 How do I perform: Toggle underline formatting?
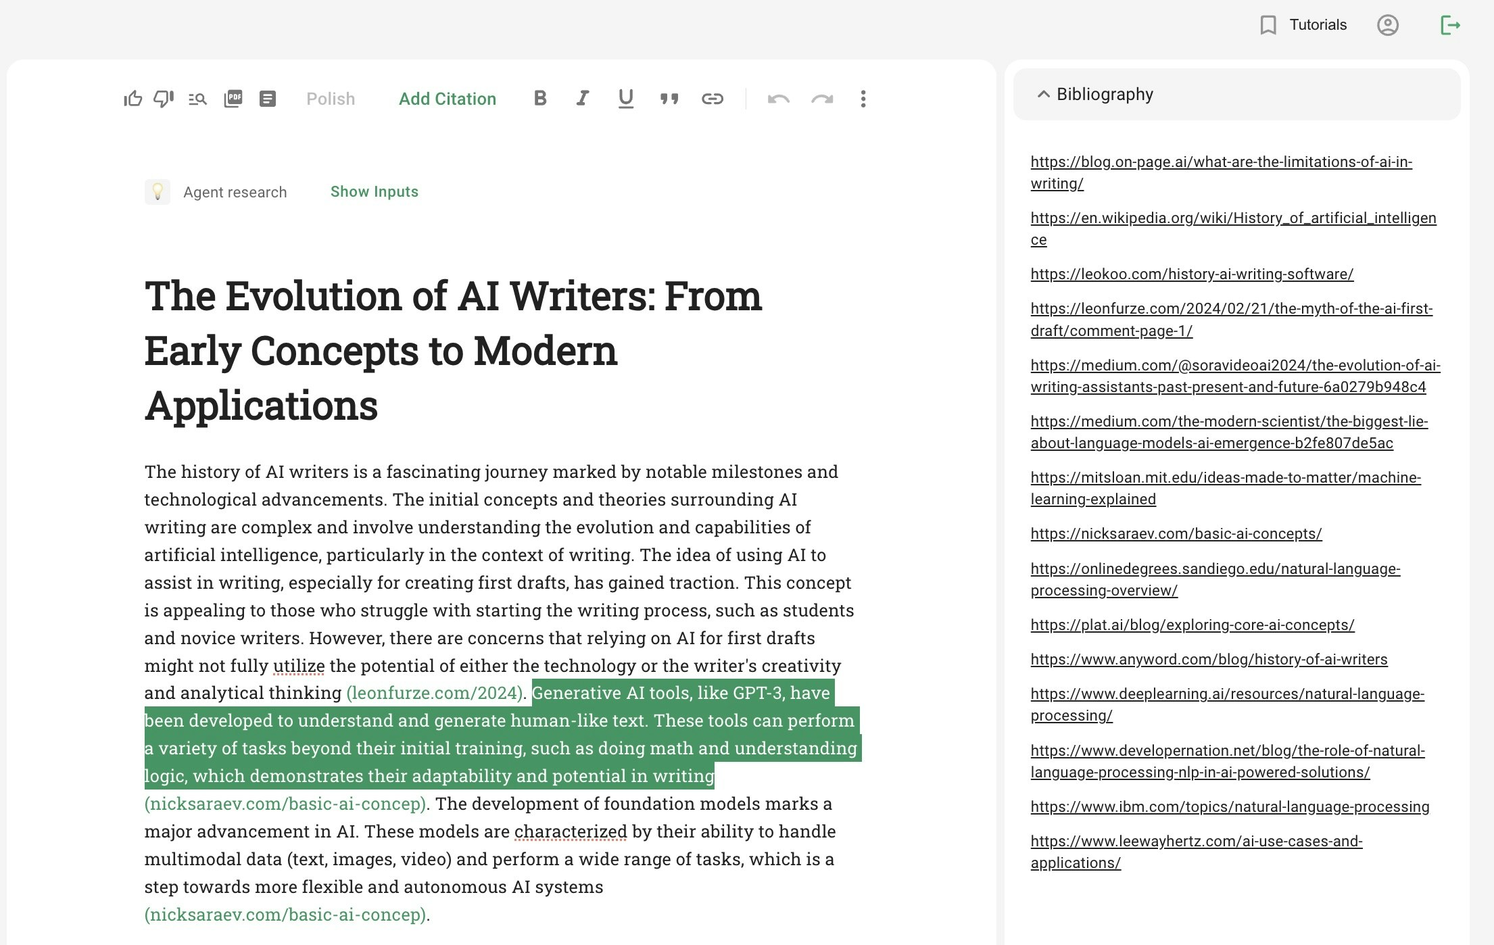click(626, 99)
